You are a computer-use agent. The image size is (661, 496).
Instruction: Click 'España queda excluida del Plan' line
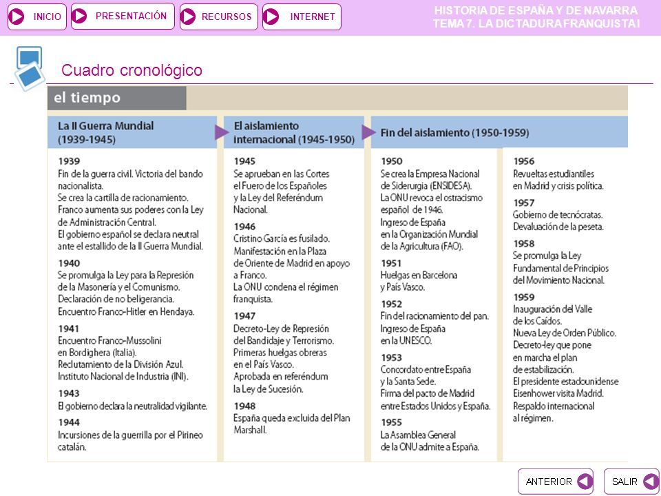click(x=292, y=418)
